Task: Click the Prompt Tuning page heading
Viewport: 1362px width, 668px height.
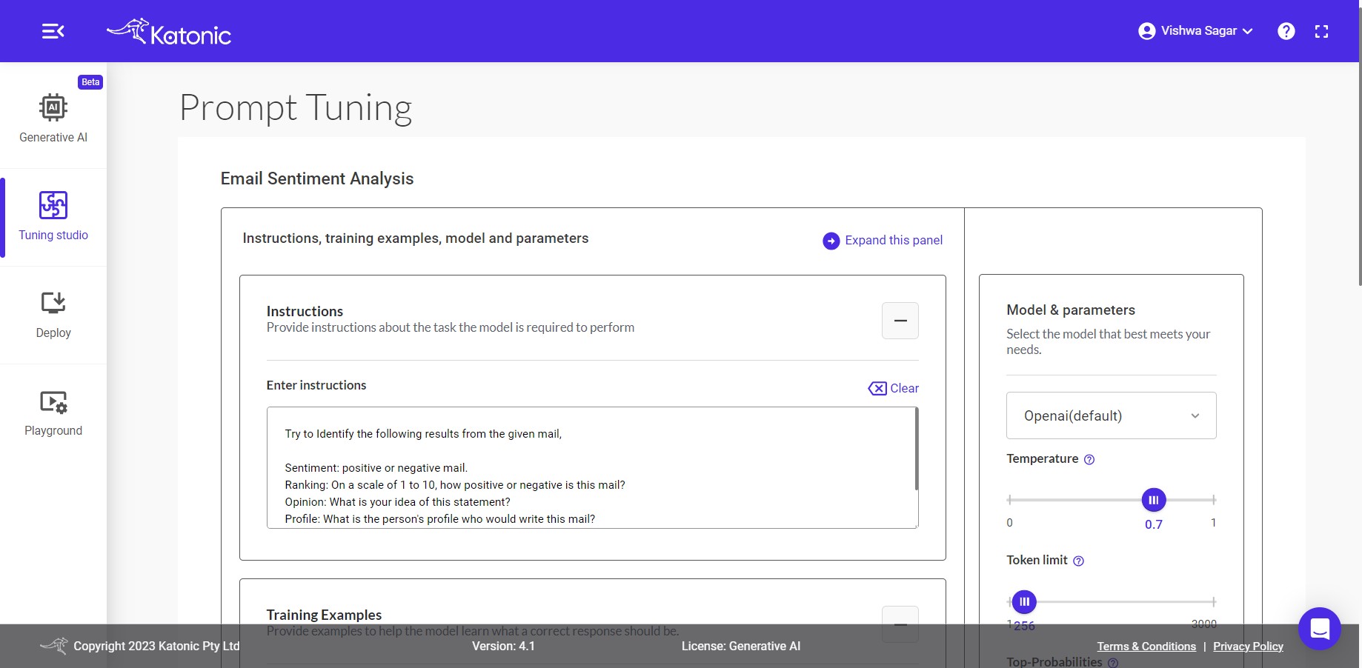Action: coord(296,108)
